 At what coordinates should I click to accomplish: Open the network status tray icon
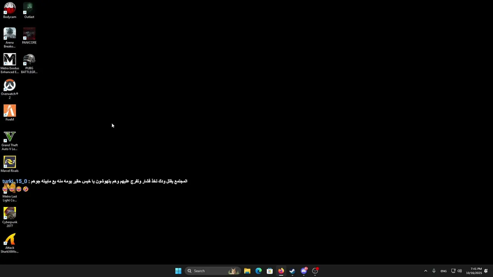(453, 271)
